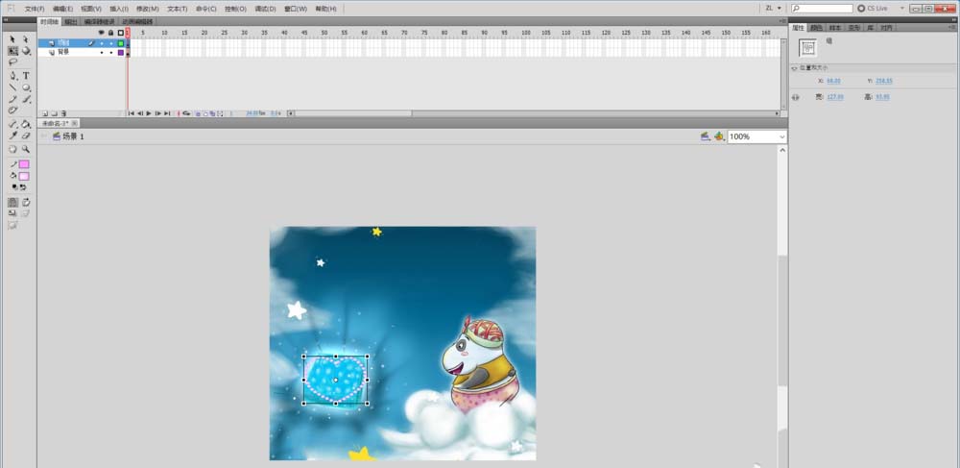
Task: Click the swap colors icon
Action: point(23,186)
